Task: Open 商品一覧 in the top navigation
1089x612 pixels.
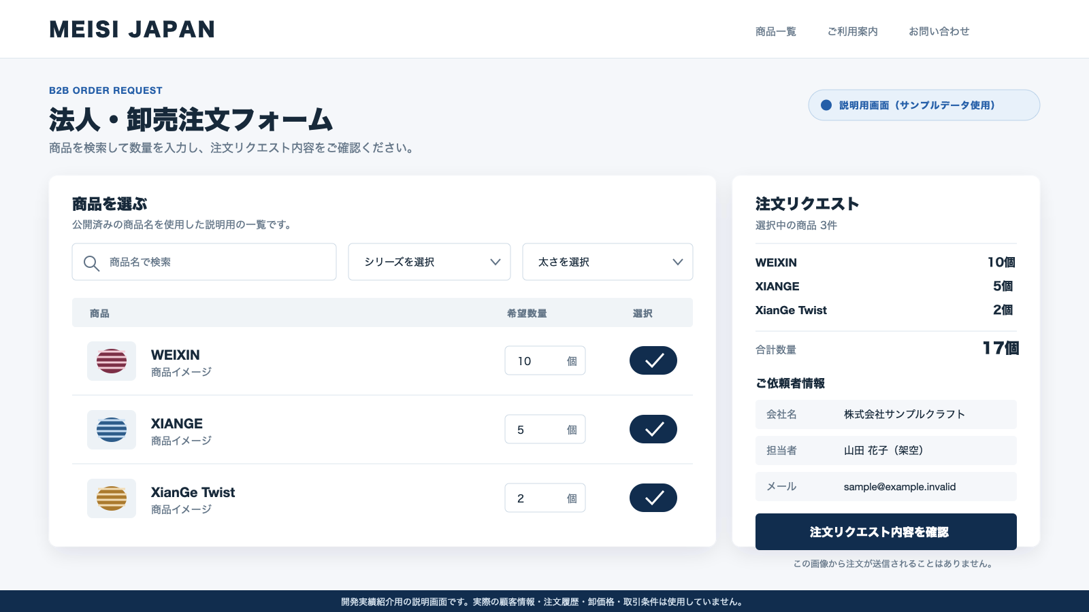Action: [x=776, y=31]
